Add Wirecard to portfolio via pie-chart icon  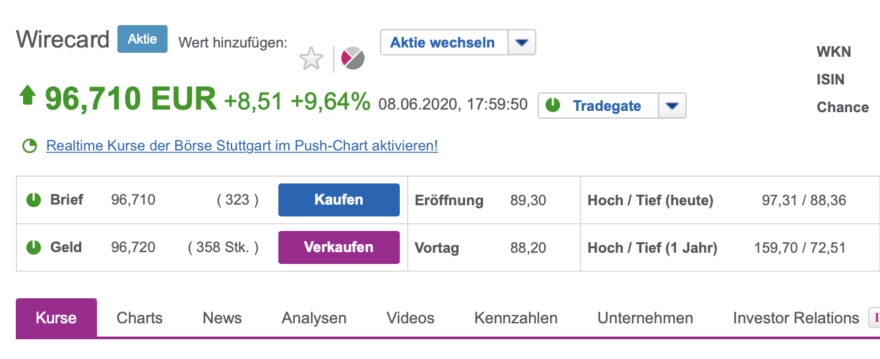tap(353, 59)
